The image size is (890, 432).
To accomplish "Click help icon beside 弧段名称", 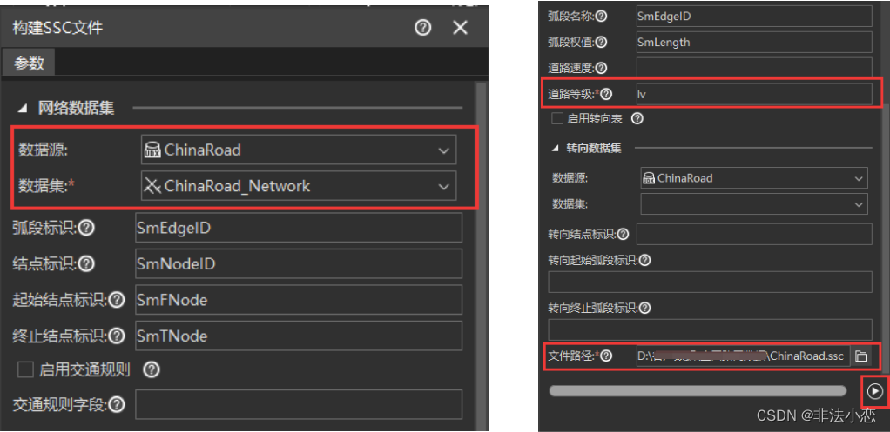I will click(601, 16).
